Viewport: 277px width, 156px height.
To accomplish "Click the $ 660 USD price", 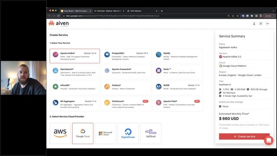I will tap(229, 119).
